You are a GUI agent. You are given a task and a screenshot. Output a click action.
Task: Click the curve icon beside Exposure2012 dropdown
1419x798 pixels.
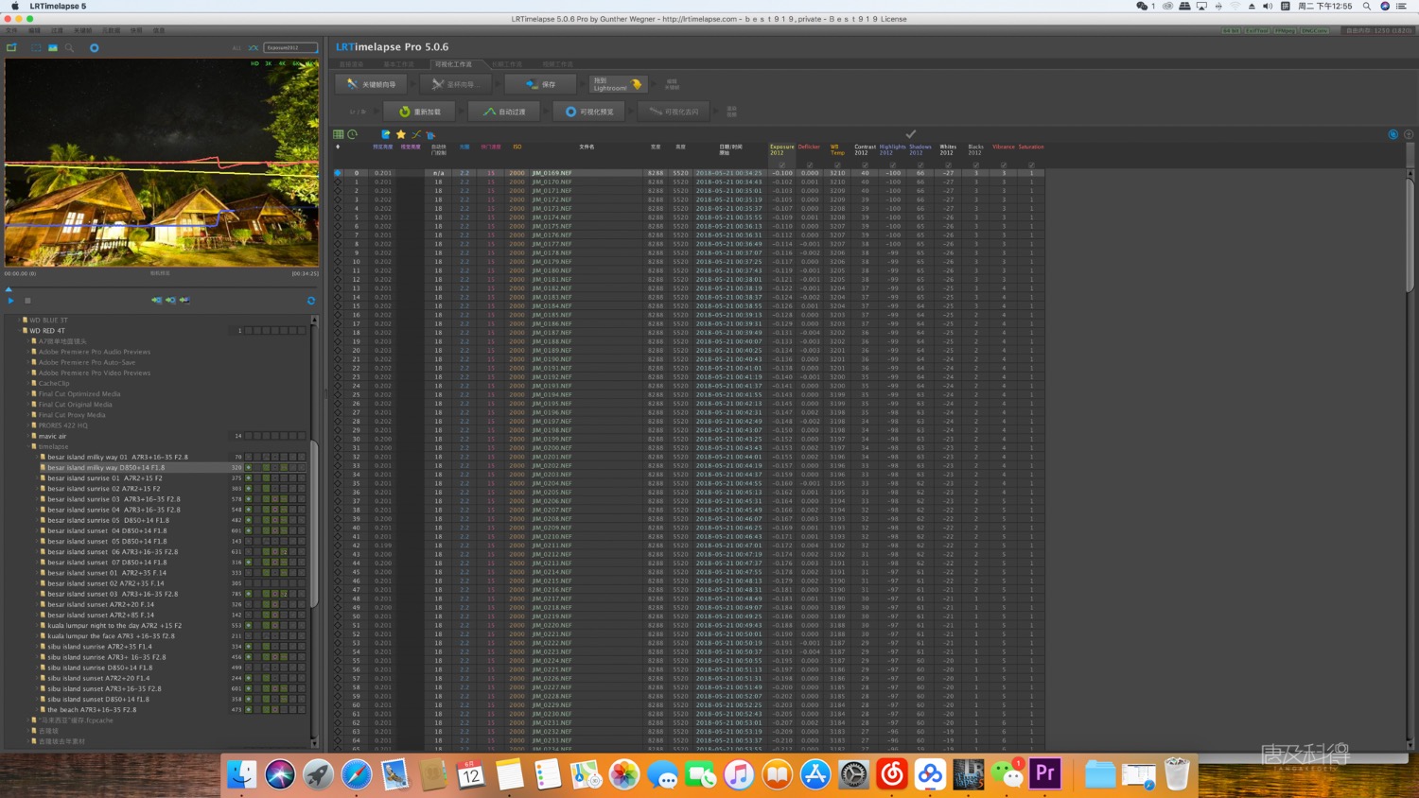point(254,47)
